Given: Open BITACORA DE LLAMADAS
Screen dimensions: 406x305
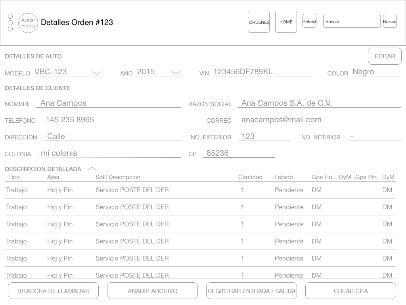Looking at the screenshot, I should (53, 291).
